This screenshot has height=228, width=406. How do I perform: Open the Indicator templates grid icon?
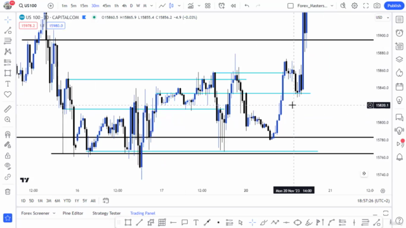207,6
